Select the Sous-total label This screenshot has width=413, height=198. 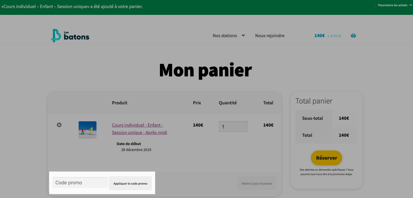[313, 118]
